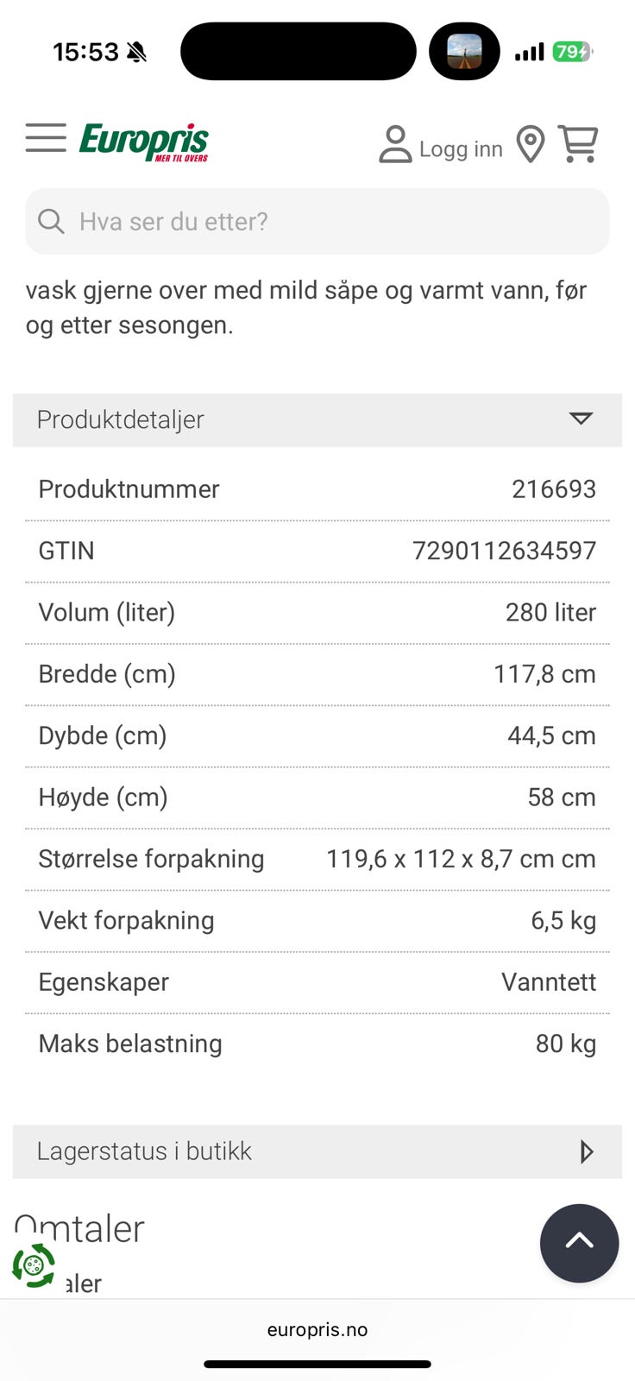This screenshot has width=635, height=1381.
Task: Tap the scroll-to-top arrow button
Action: (579, 1243)
